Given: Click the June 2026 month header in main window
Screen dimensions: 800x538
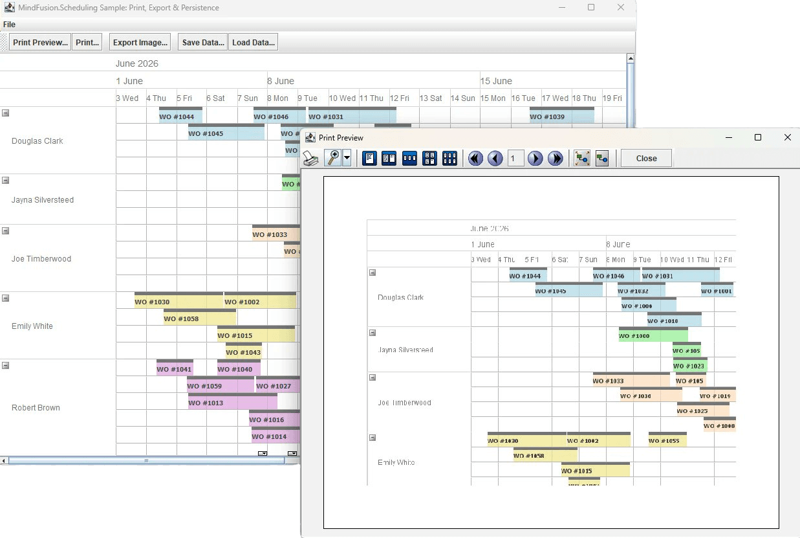Looking at the screenshot, I should [x=137, y=63].
